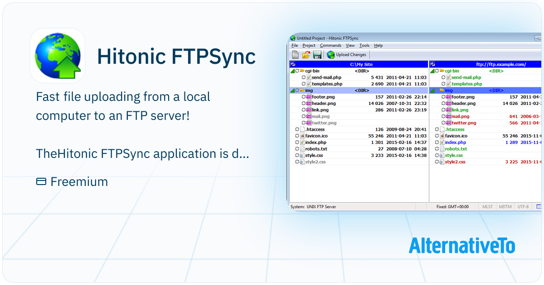Click the Hitonic FTPSync globe app logo
This screenshot has width=544, height=285.
point(58,56)
